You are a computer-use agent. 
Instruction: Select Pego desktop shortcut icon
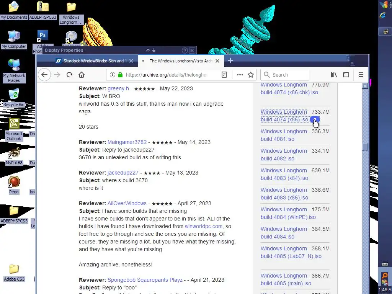(x=14, y=185)
